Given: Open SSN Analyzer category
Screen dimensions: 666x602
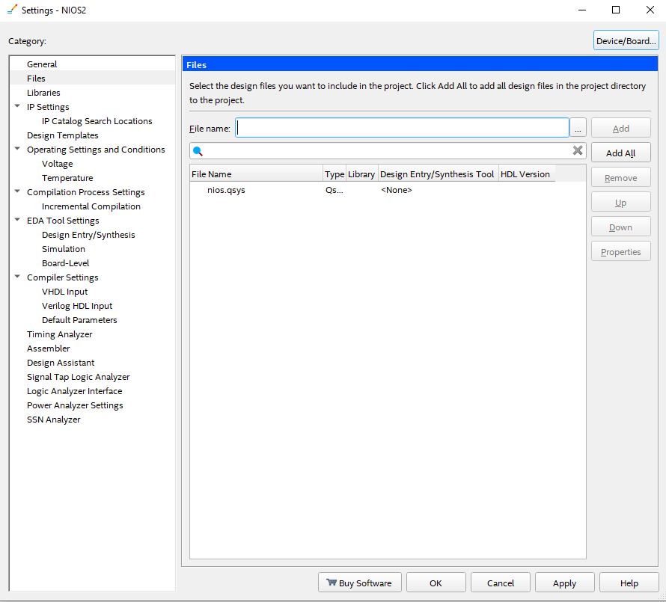Looking at the screenshot, I should [x=54, y=420].
